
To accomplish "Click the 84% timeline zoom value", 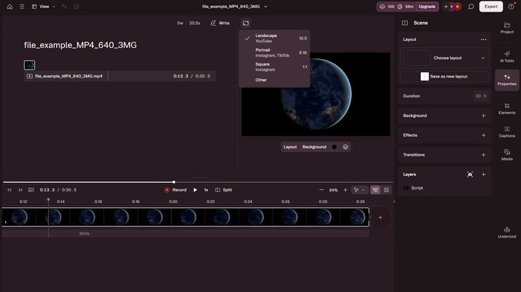I will click(x=333, y=190).
